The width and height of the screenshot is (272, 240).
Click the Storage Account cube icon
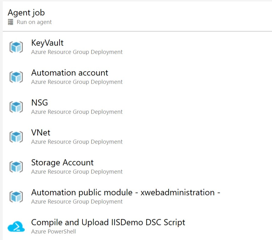pos(16,167)
